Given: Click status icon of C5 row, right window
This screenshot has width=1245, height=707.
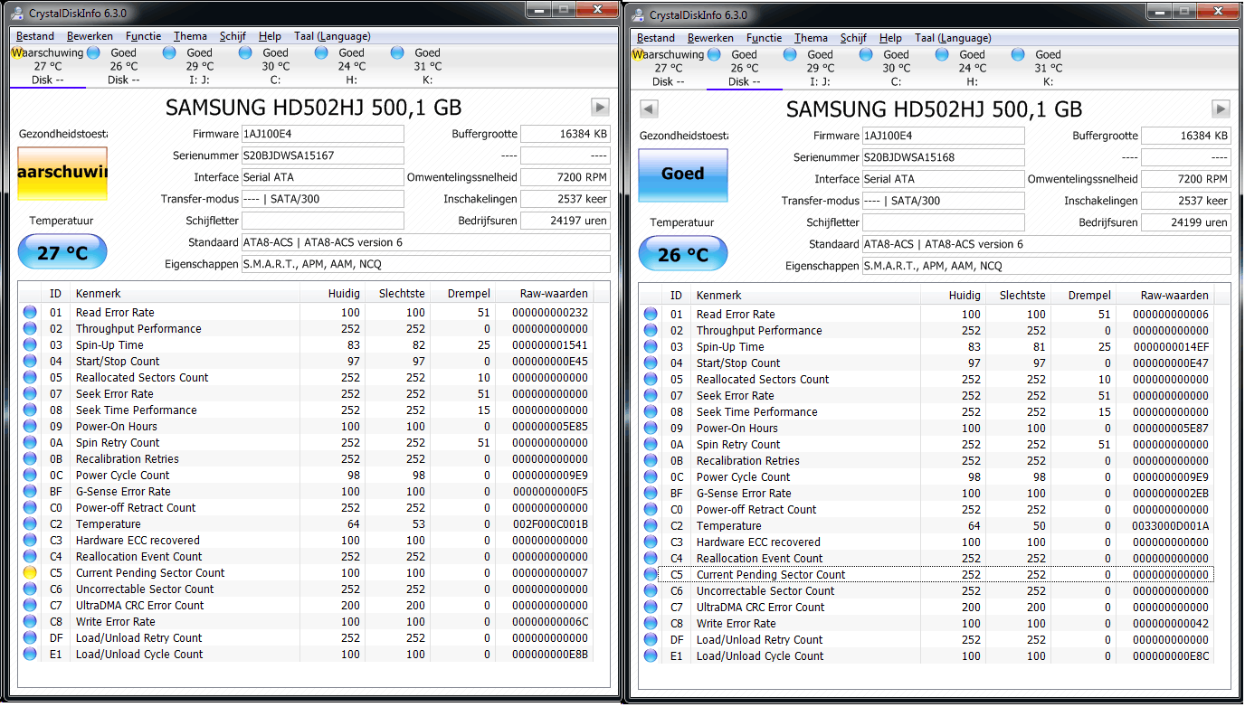Looking at the screenshot, I should 651,575.
